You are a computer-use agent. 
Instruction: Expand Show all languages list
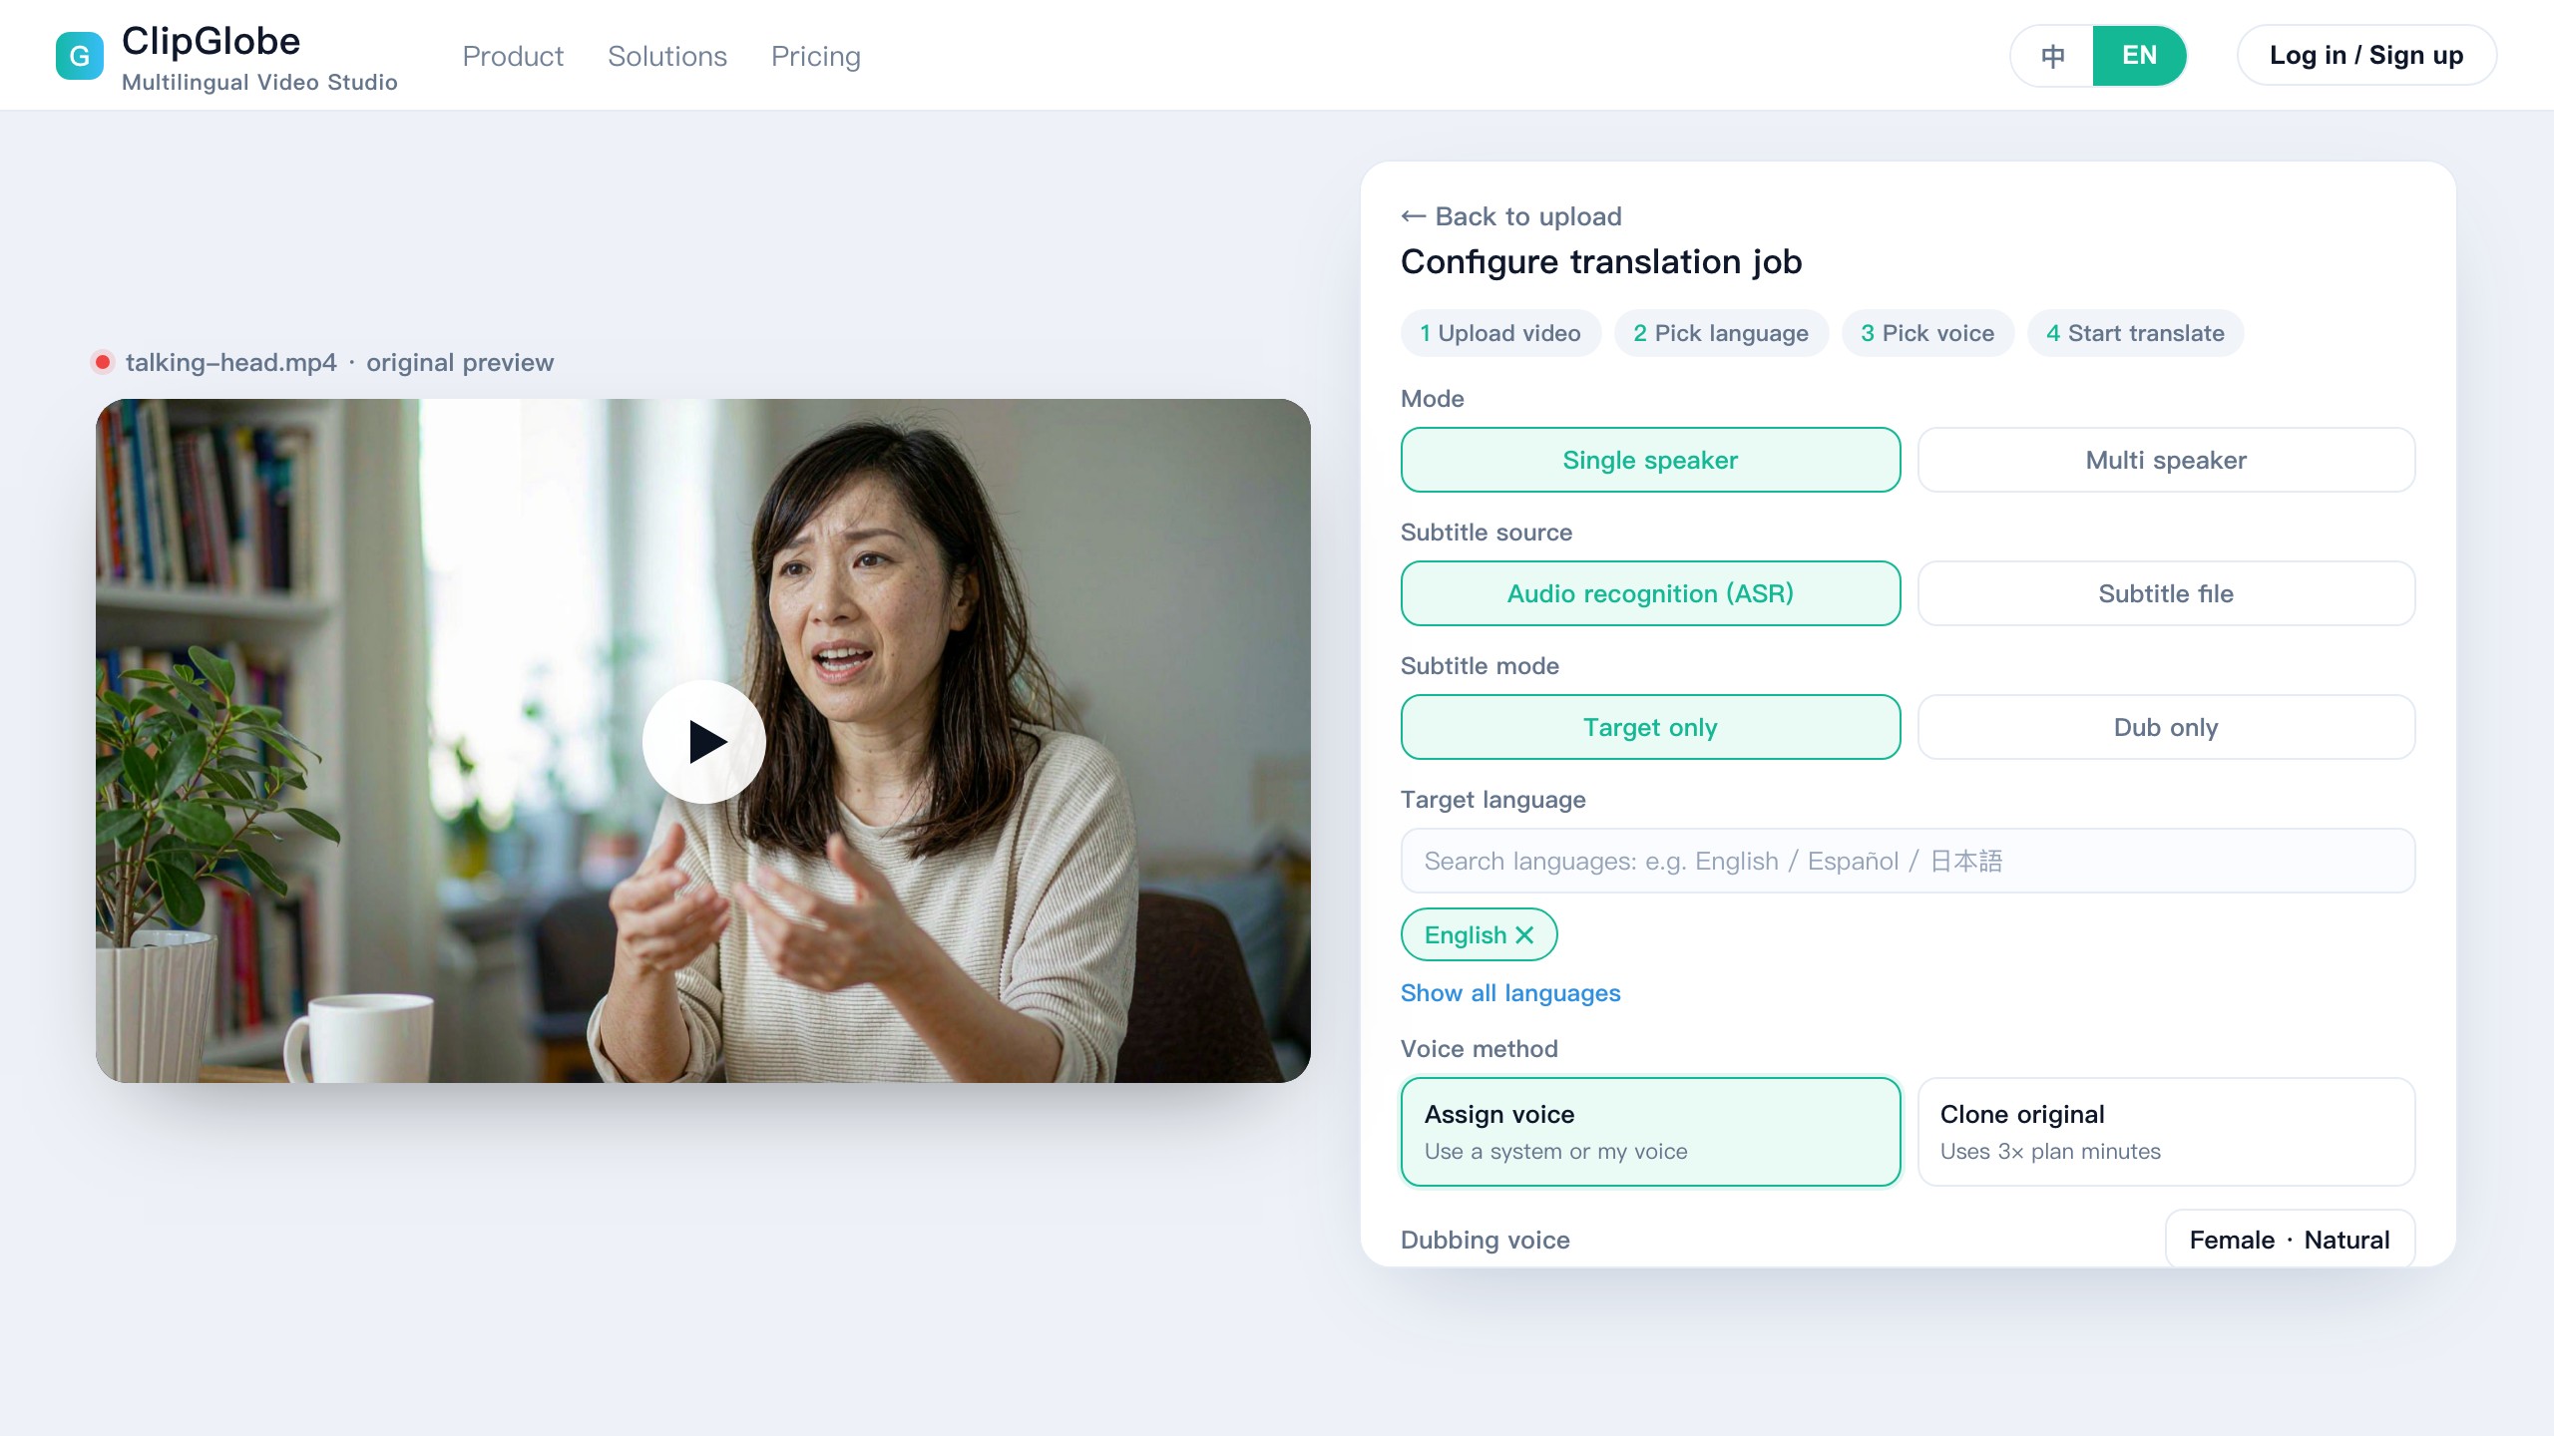coord(1510,993)
